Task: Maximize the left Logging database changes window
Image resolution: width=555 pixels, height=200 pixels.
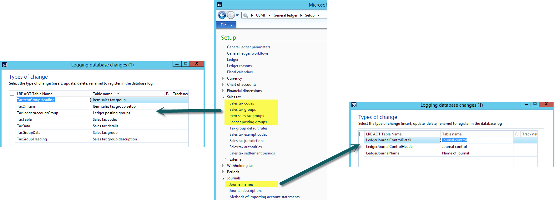Action: (x=186, y=64)
